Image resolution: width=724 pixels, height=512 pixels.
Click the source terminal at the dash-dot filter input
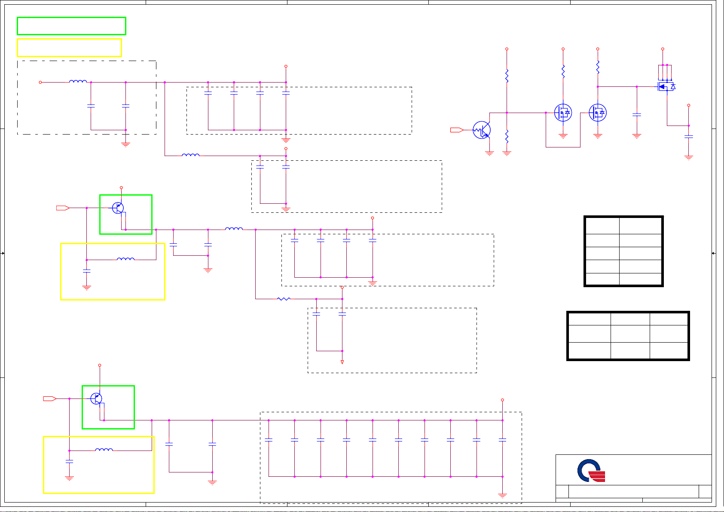[40, 82]
